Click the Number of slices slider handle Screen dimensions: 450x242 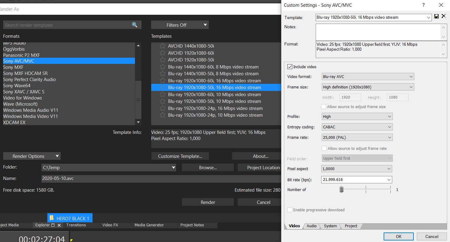pos(341,189)
